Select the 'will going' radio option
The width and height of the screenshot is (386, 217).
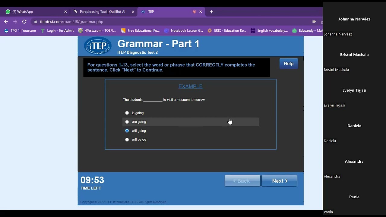[127, 131]
